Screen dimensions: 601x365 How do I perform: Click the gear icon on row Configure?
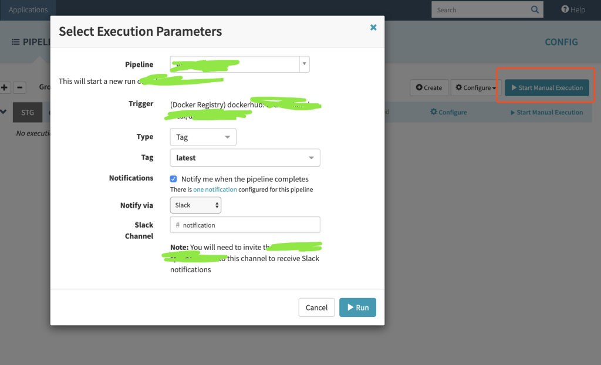(x=434, y=112)
